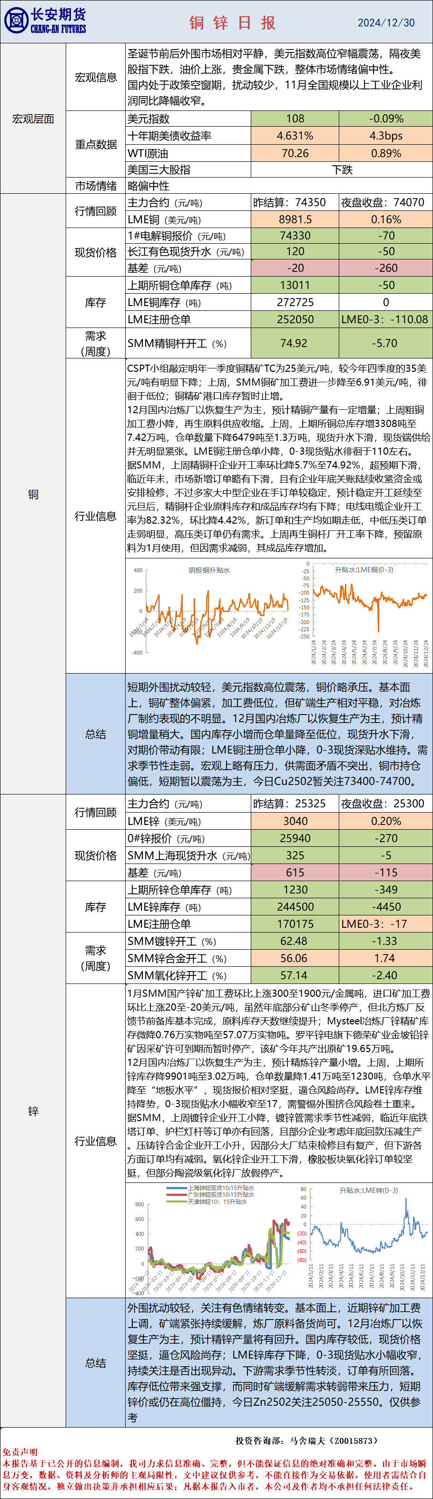Click the 精铜杆开工 rate 74.92

(295, 343)
